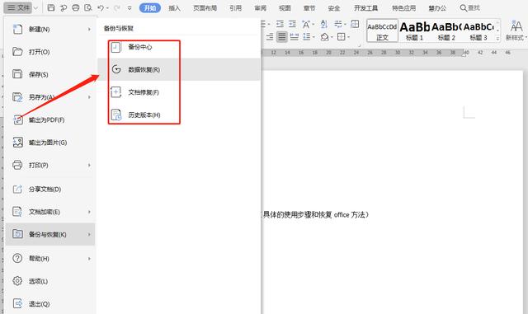Open the dropdown arrow next to 文件
The width and height of the screenshot is (528, 314).
[36, 7]
